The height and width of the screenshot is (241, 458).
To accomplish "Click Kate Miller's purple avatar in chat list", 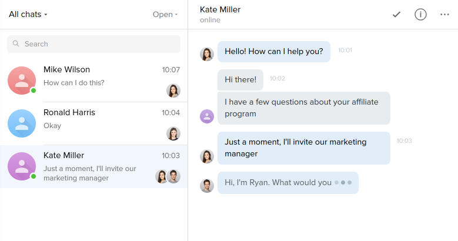I will click(x=22, y=166).
